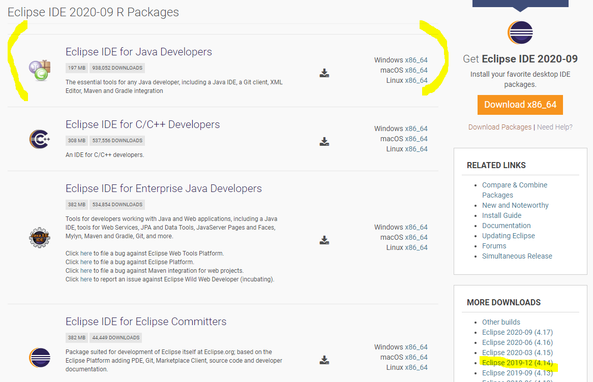Download Eclipse Committers Linux x86_64
The width and height of the screenshot is (593, 382).
click(416, 367)
